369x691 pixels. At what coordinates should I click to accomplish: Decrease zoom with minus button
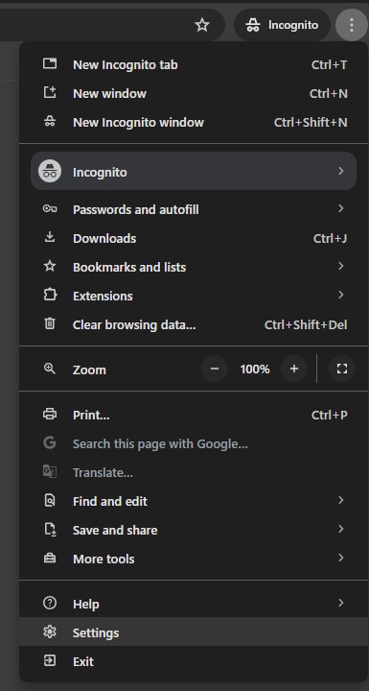click(215, 369)
